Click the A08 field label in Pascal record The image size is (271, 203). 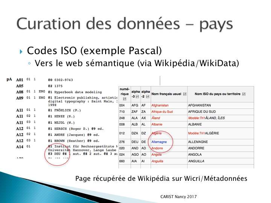20,92
